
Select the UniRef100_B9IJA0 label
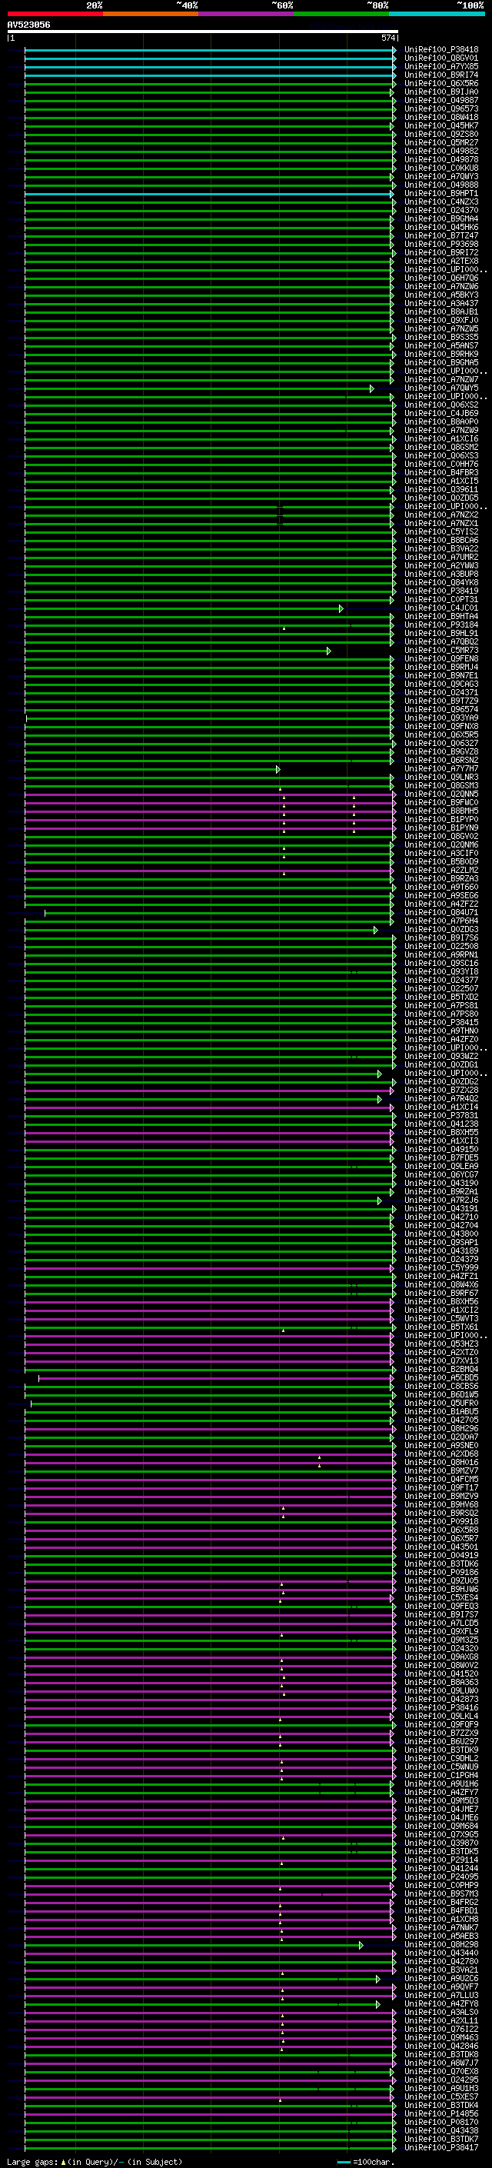tap(440, 92)
